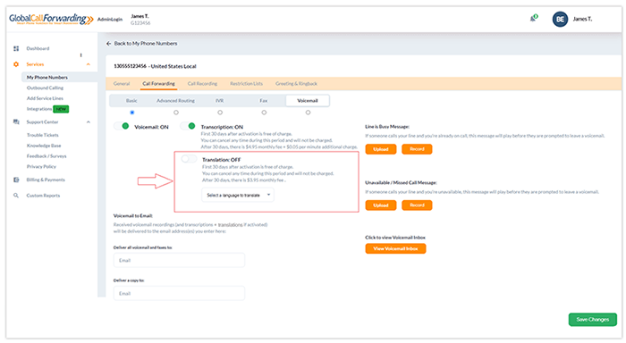Toggle the Transcription ON switch

[x=188, y=126]
